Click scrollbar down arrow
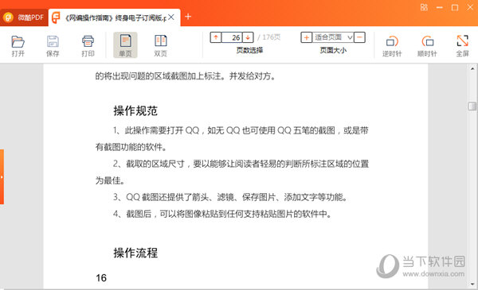 point(472,284)
